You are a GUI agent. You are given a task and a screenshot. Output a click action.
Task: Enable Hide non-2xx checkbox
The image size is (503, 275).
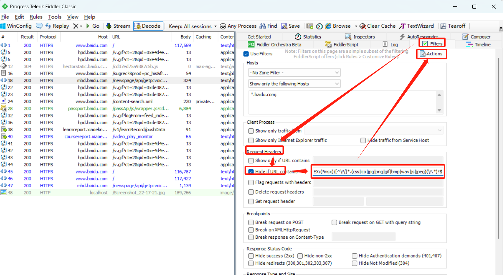pos(300,256)
